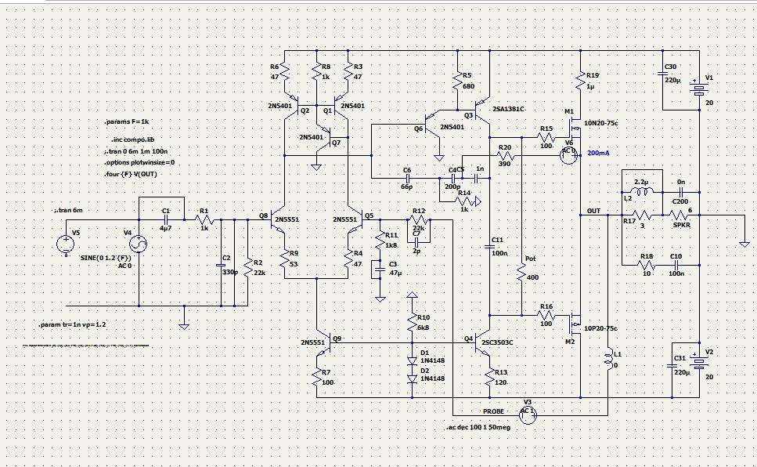Click resistor R13 (120)
The height and width of the screenshot is (467, 757).
(489, 378)
